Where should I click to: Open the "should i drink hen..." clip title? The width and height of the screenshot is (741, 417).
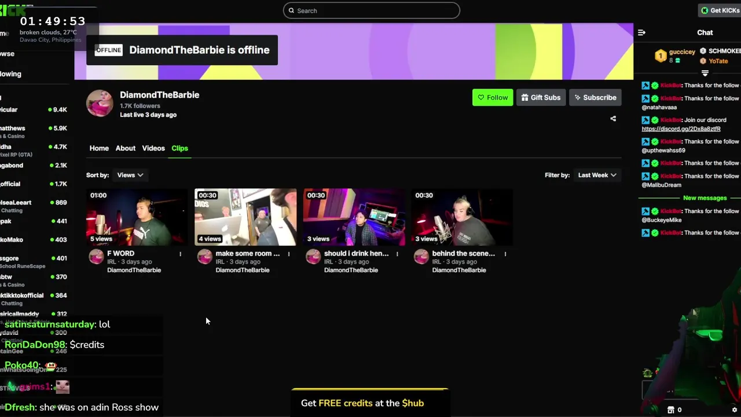point(356,254)
